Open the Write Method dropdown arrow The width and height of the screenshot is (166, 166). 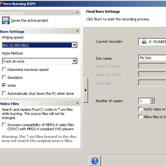(75, 61)
